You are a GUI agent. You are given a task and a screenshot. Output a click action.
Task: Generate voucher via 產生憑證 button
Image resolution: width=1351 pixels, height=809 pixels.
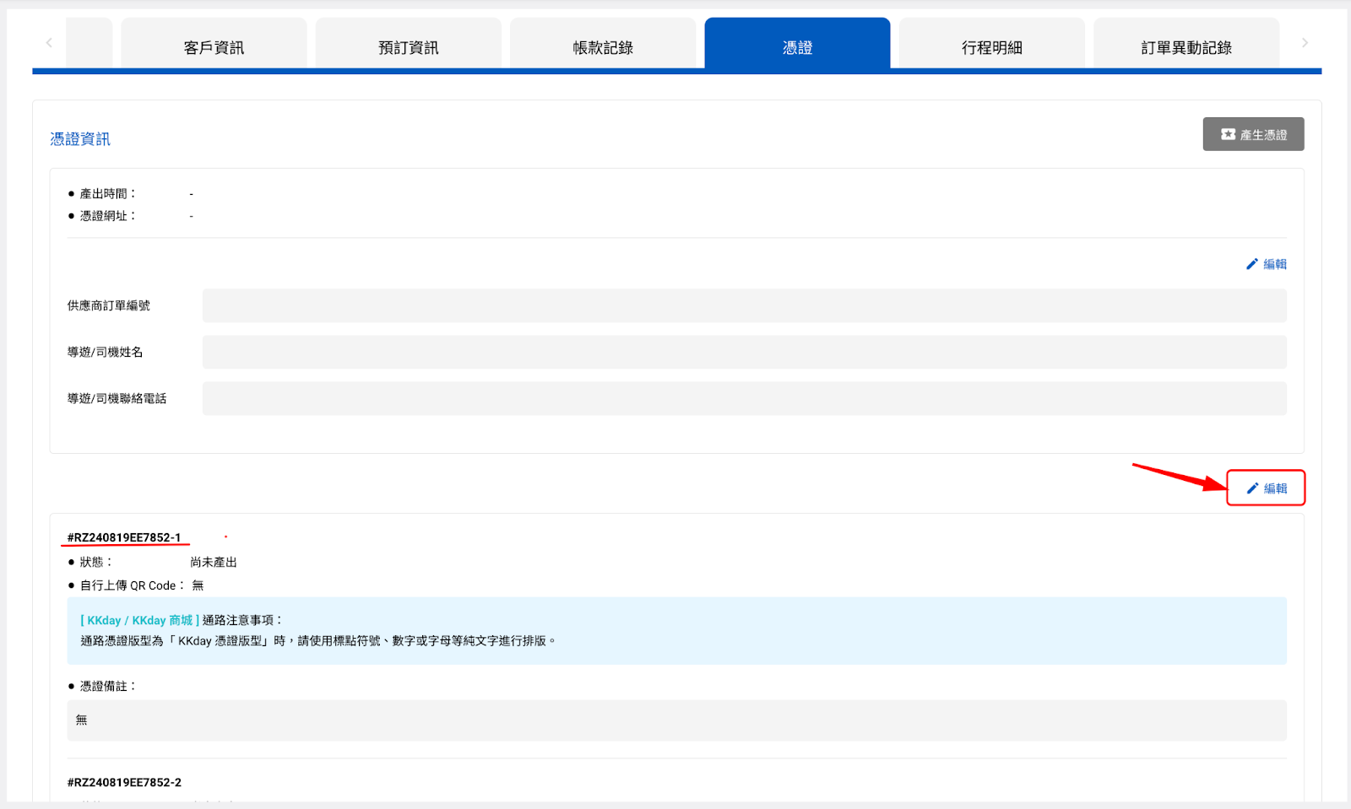(1254, 134)
